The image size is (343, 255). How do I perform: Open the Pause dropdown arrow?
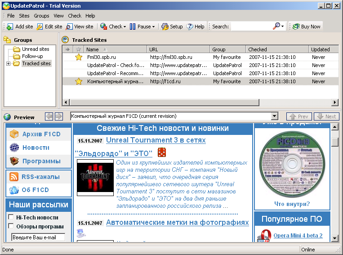(x=153, y=27)
